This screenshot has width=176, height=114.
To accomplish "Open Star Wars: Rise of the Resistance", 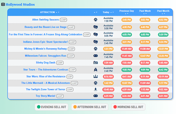I will click(x=46, y=76).
